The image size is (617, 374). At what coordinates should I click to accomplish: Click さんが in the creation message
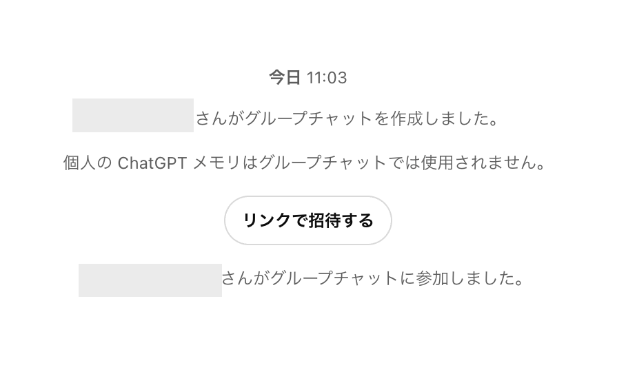tap(220, 118)
